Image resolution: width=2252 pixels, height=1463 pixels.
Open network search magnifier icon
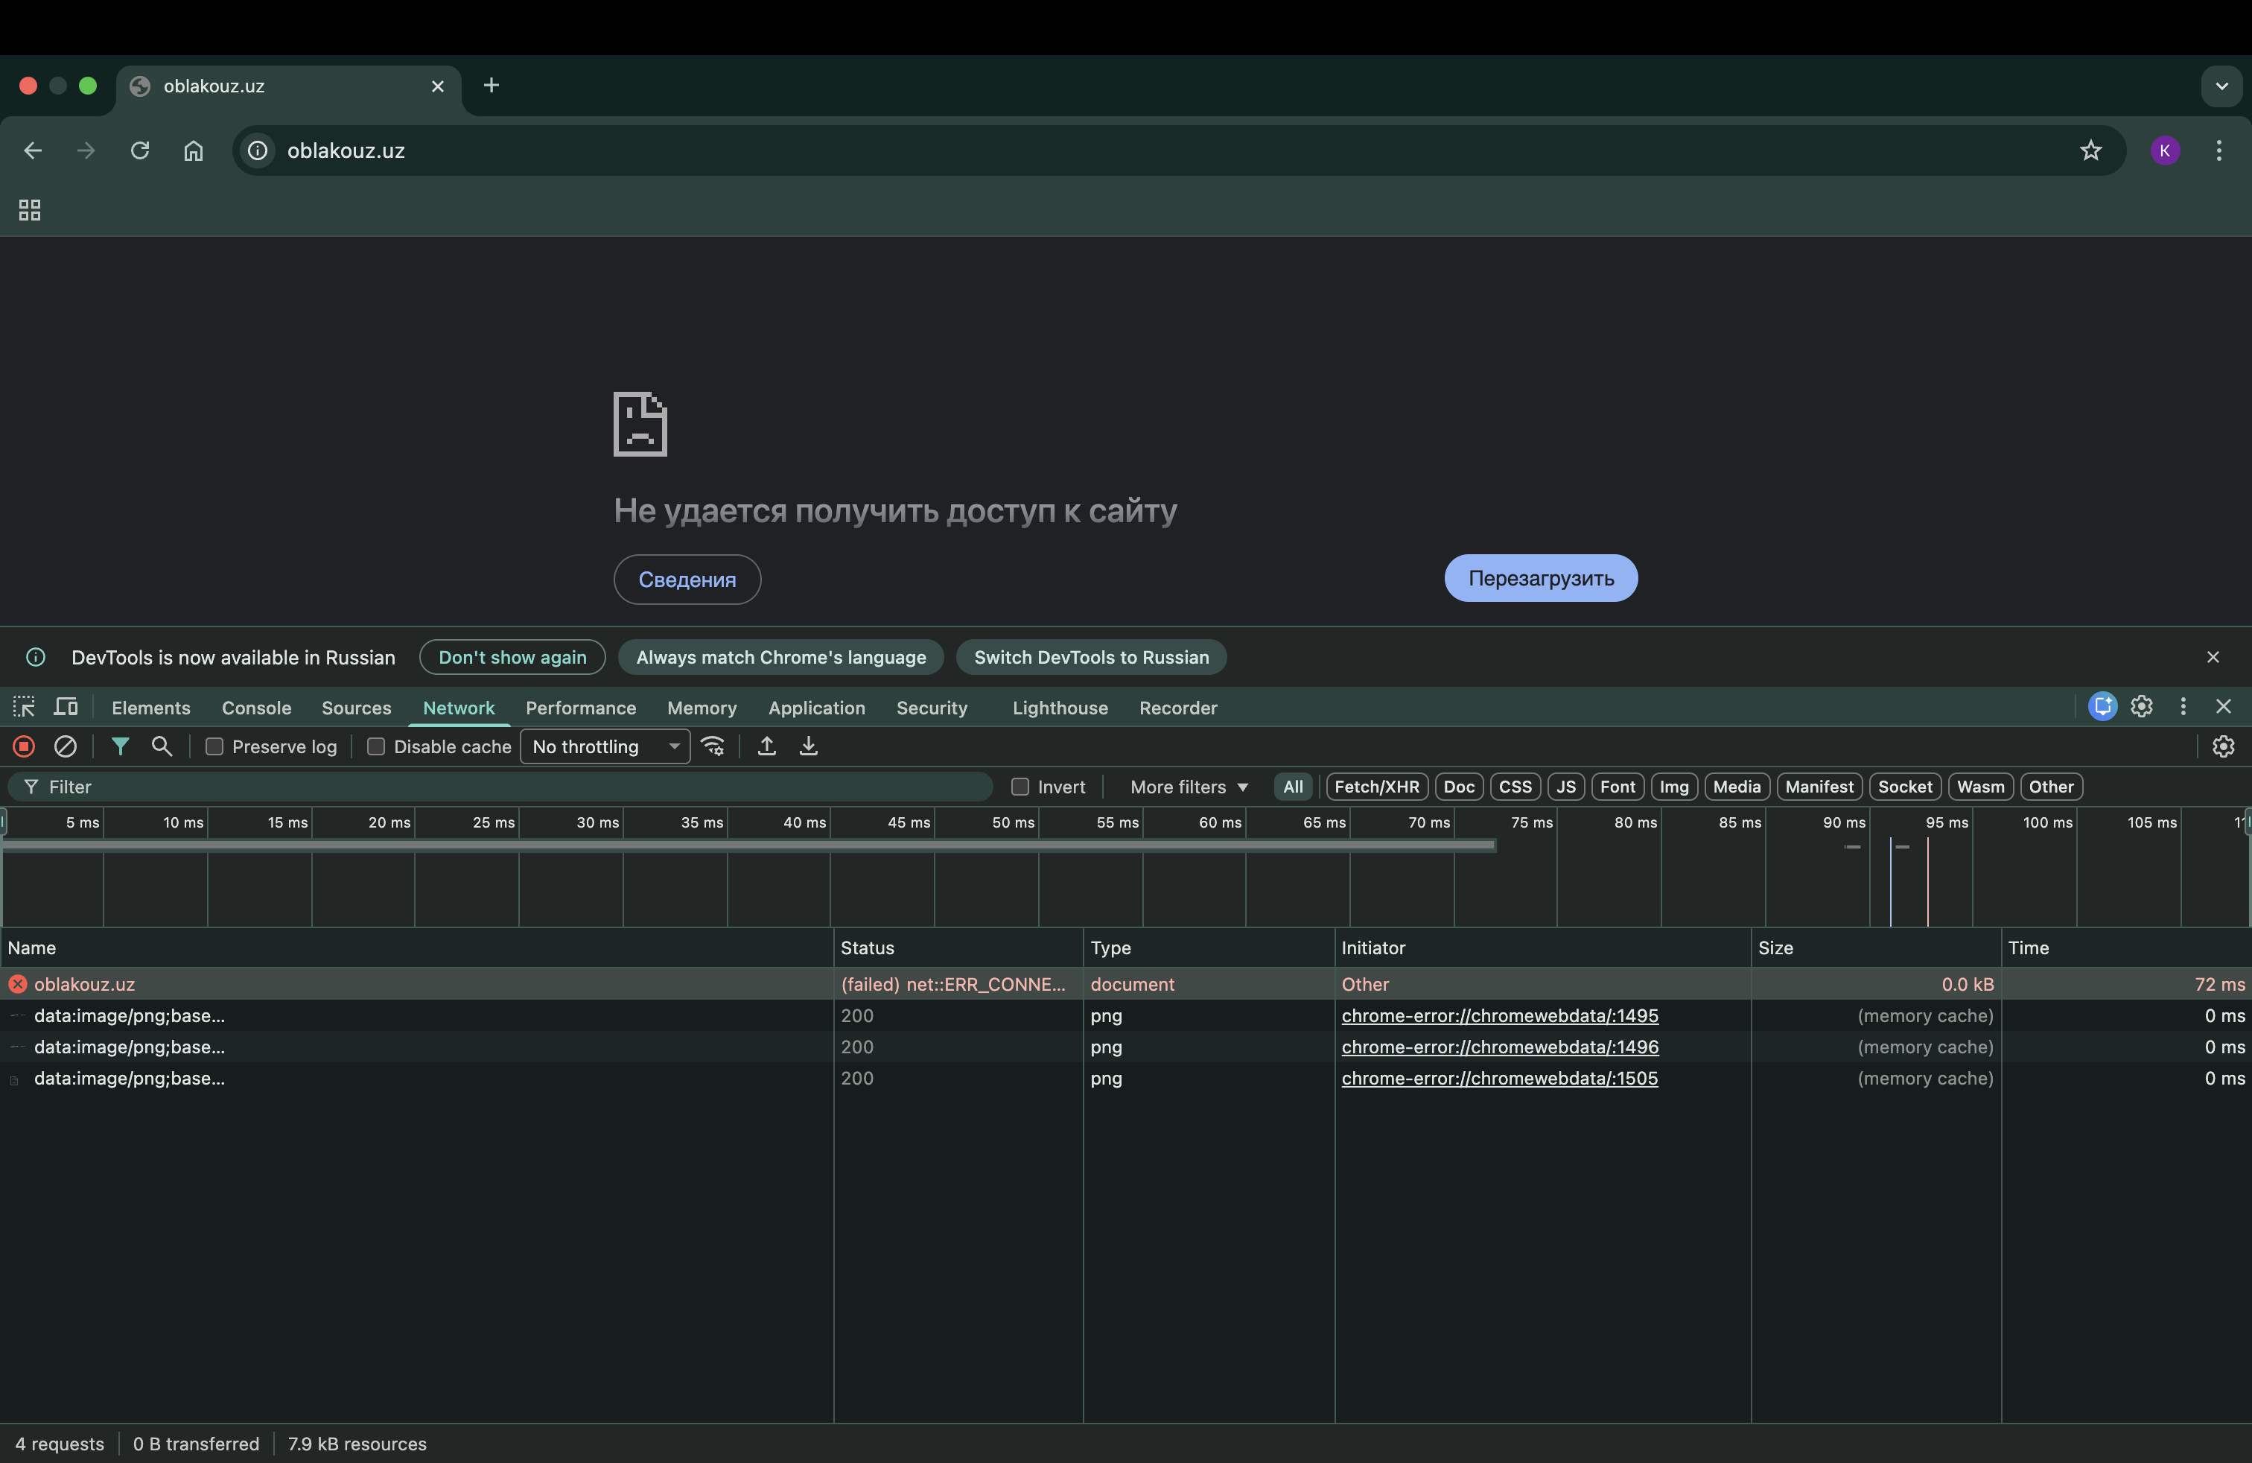pyautogui.click(x=162, y=746)
